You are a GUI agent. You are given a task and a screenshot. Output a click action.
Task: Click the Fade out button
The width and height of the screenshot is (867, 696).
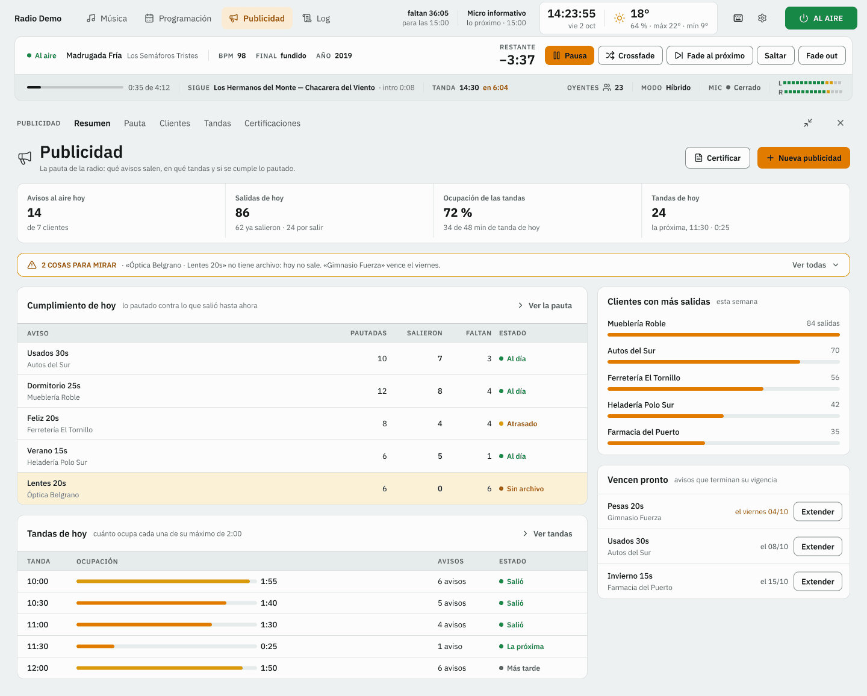(822, 55)
